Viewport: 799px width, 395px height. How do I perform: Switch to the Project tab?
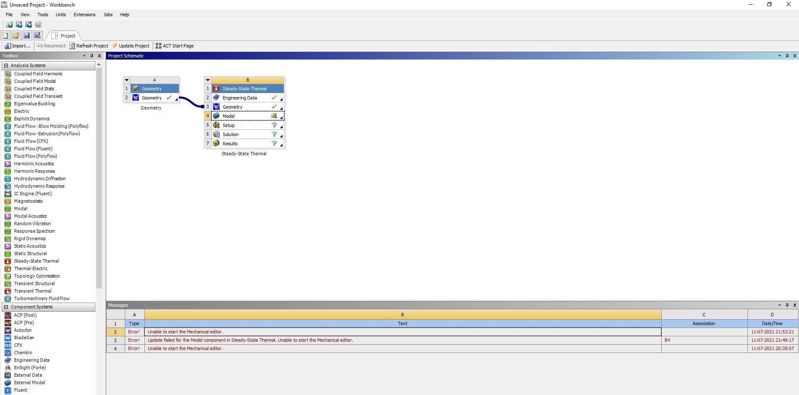tap(64, 36)
